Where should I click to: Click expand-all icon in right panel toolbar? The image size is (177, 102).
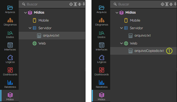click(x=167, y=4)
